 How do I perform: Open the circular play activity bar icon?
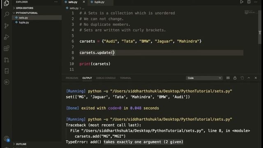click(x=7, y=82)
